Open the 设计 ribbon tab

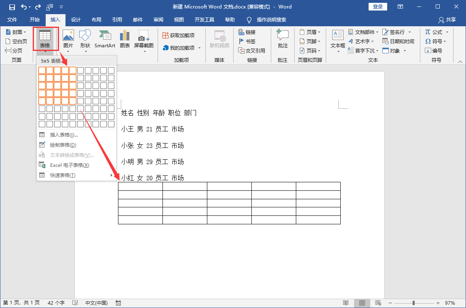pyautogui.click(x=76, y=19)
